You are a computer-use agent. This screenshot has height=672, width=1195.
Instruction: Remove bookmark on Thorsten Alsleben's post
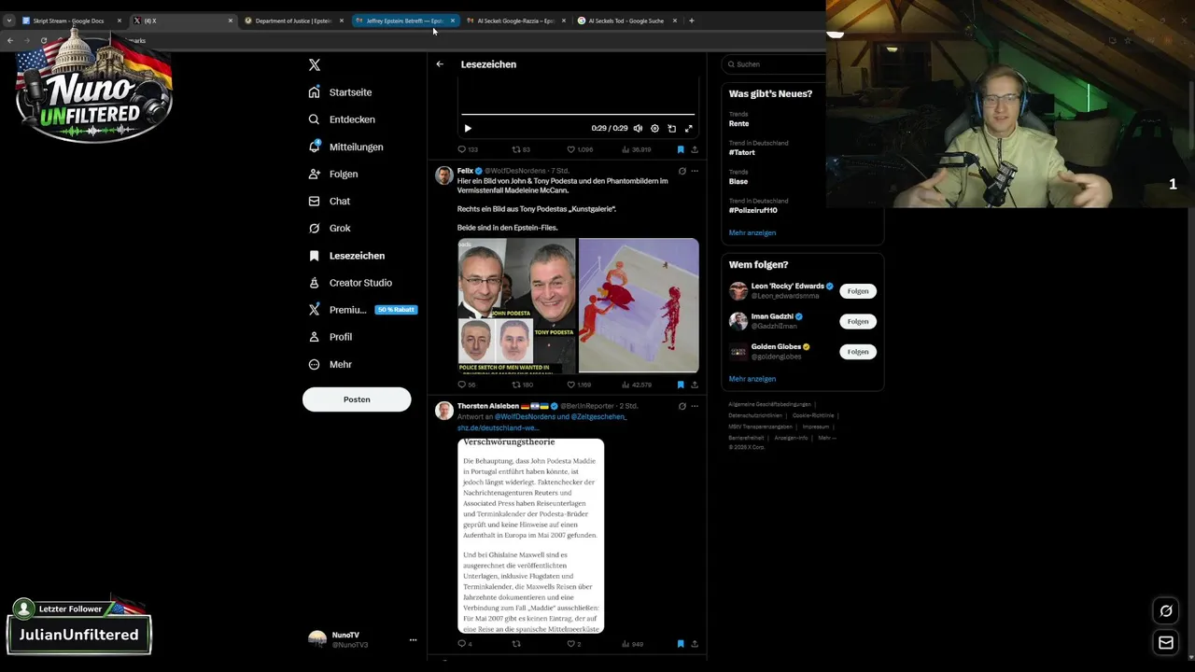point(681,644)
